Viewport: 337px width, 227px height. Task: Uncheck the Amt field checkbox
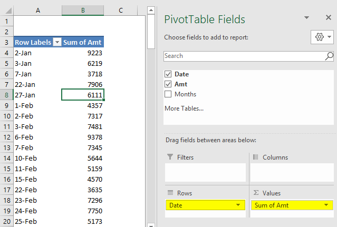click(168, 84)
